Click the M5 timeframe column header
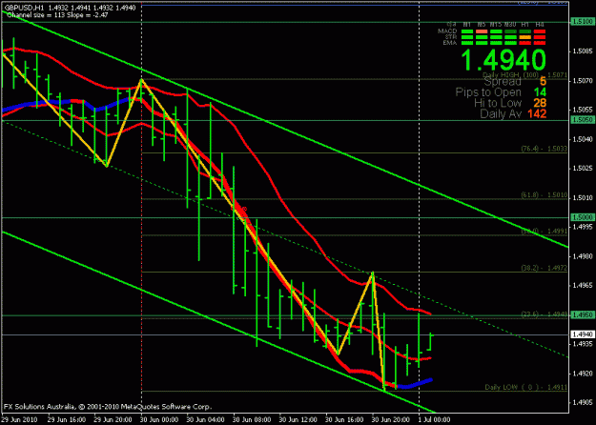Viewport: 596px width, 425px height. [482, 25]
